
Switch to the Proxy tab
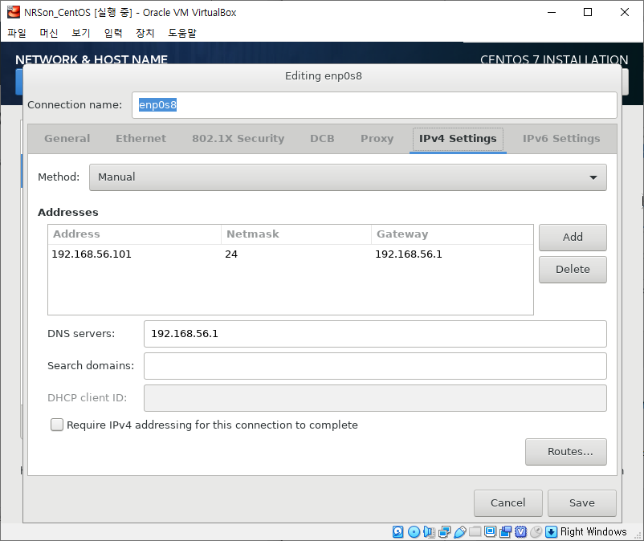tap(377, 139)
